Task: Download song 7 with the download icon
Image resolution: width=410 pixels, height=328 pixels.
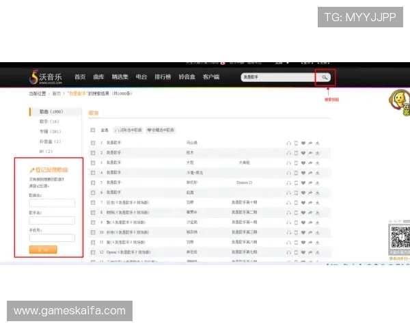Action: (318, 203)
